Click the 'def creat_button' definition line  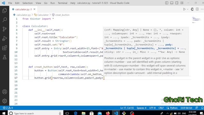58,67
